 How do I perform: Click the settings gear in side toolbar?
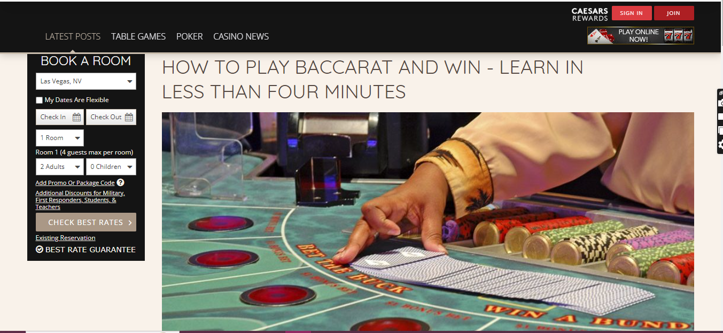point(720,144)
